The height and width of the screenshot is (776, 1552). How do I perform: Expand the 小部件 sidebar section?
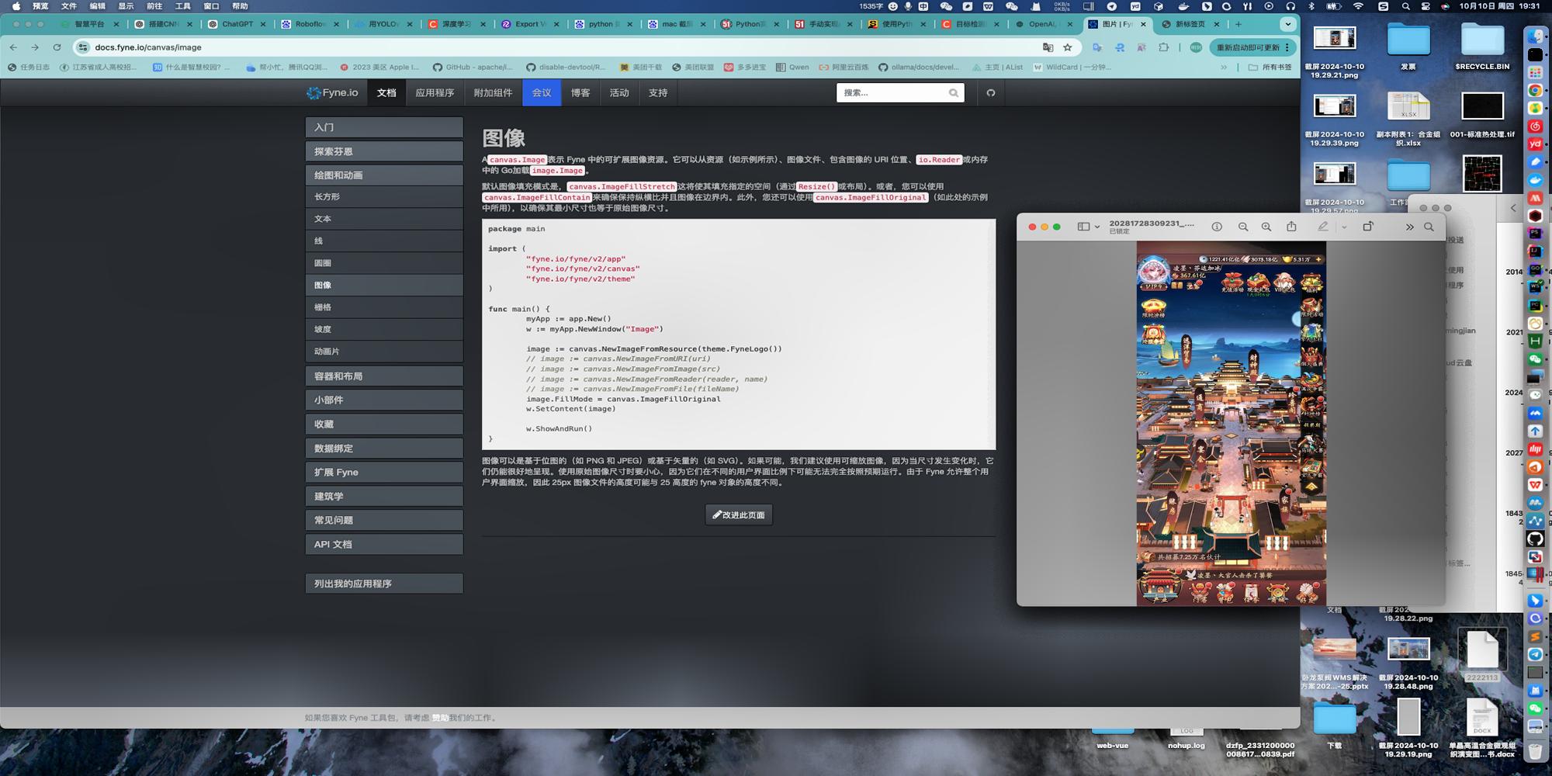(x=384, y=400)
